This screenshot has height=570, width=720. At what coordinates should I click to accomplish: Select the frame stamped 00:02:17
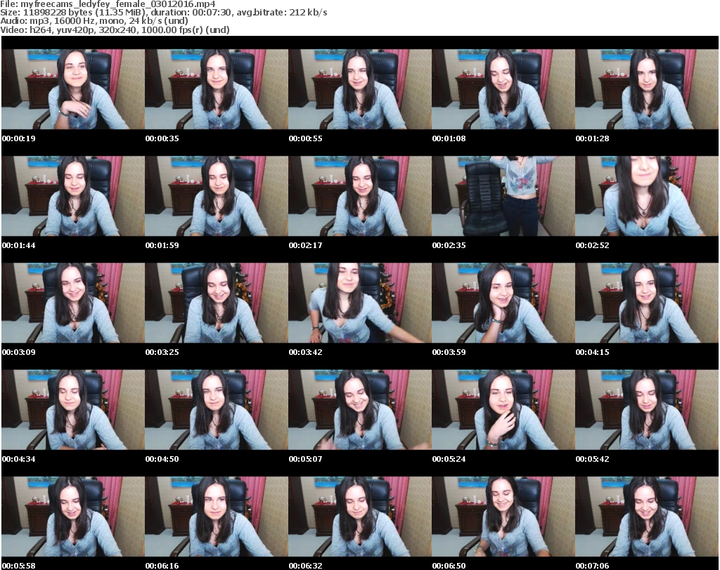click(x=359, y=196)
